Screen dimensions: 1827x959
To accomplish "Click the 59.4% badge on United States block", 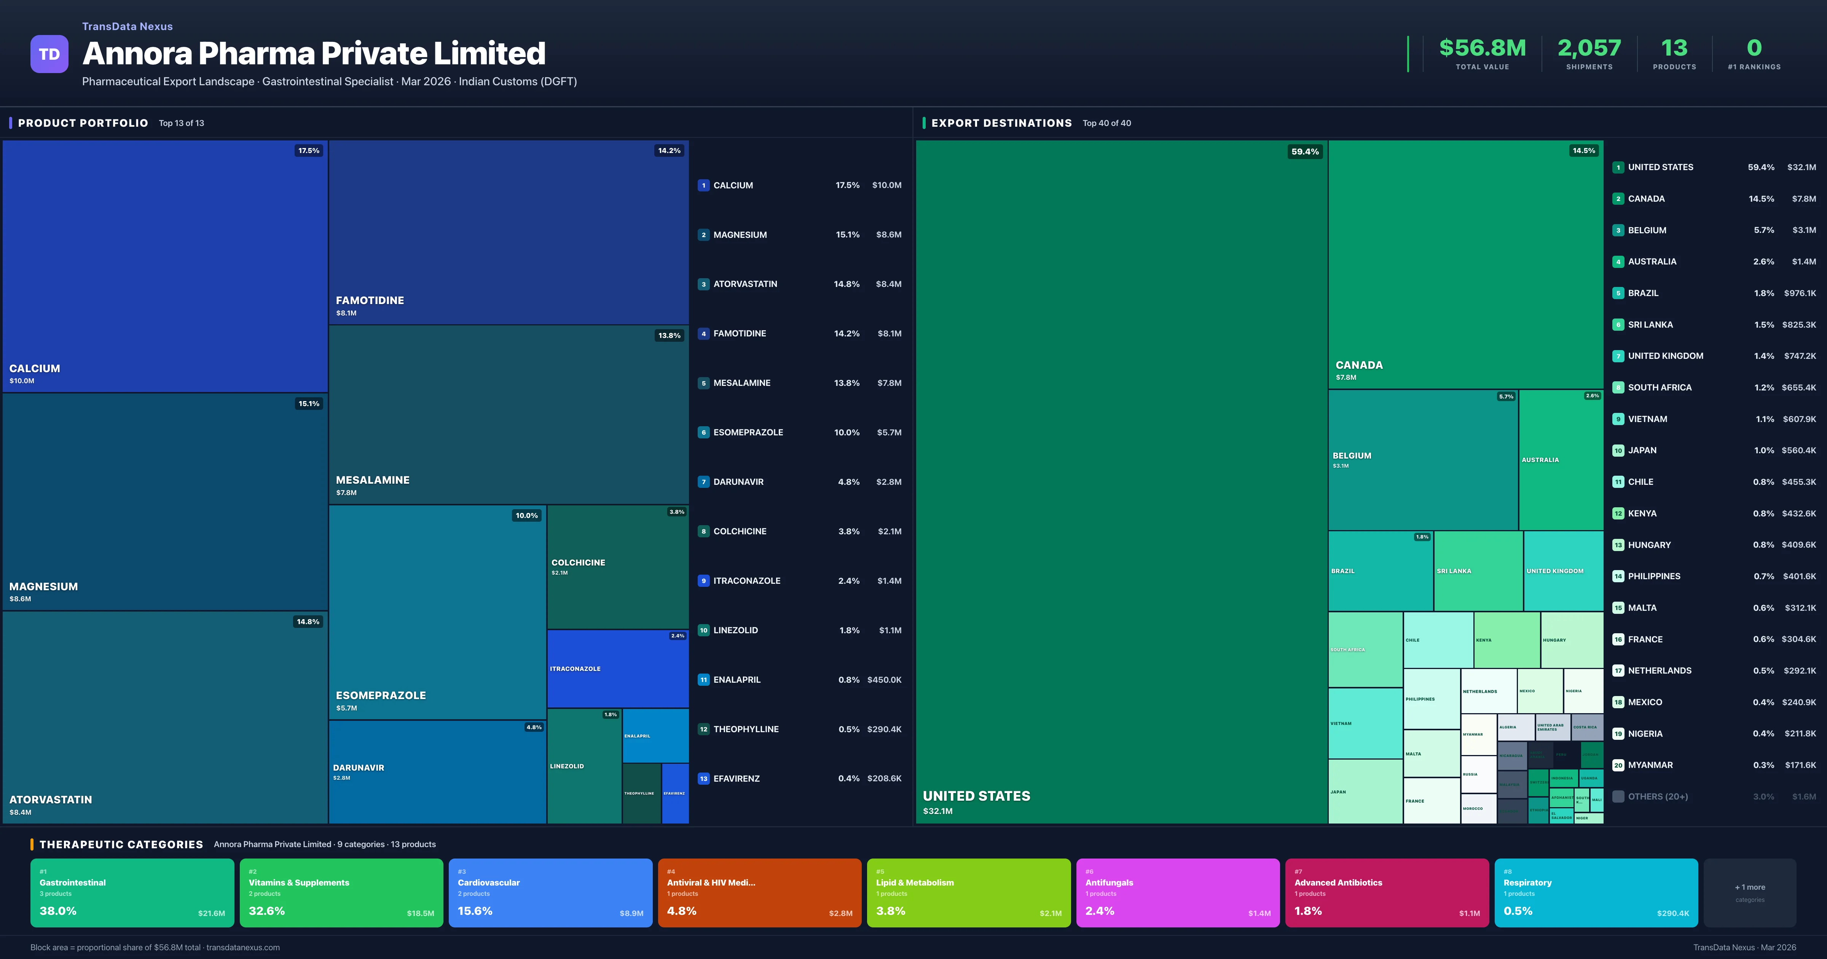I will click(1304, 151).
